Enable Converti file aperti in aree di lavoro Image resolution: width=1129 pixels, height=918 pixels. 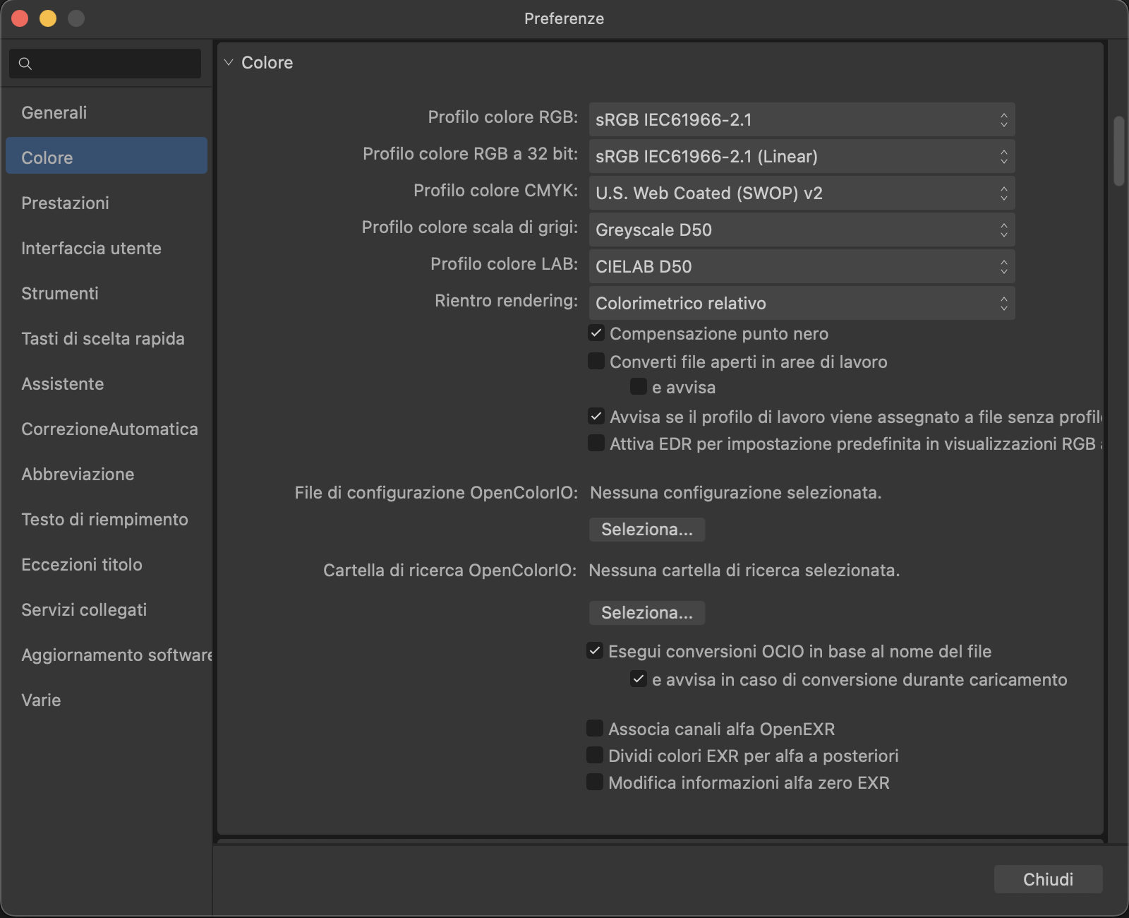pos(597,362)
